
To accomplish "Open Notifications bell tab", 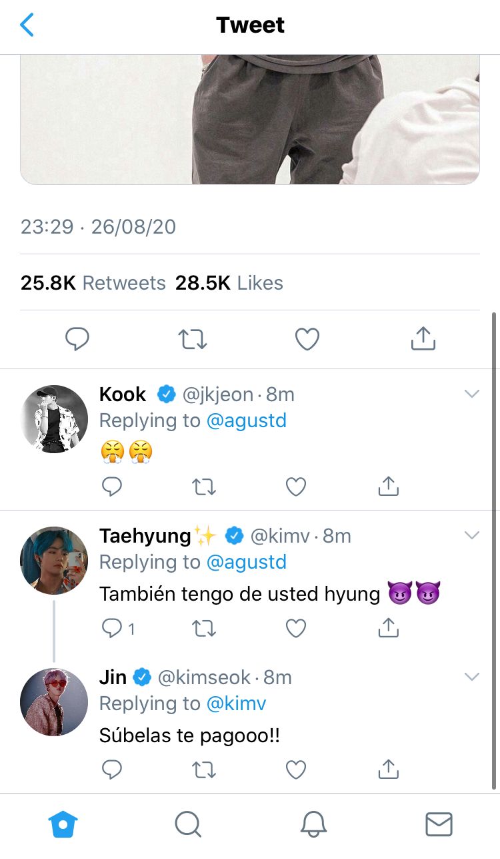I will [313, 824].
